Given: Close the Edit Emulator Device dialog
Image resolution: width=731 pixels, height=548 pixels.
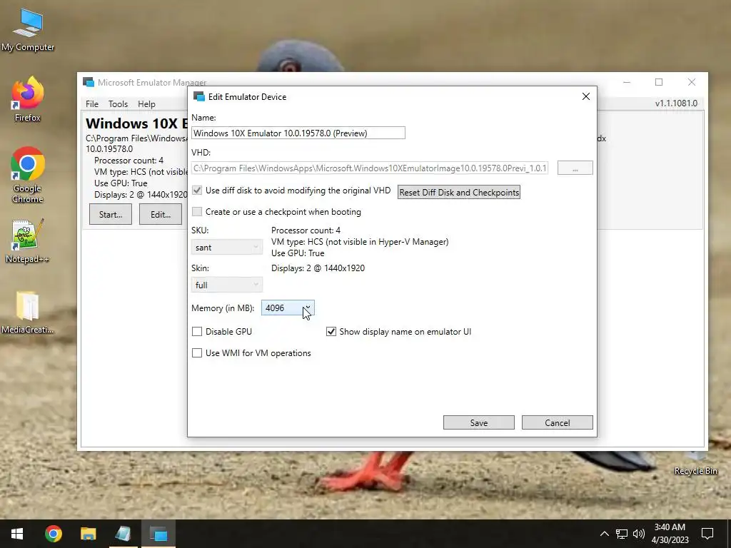Looking at the screenshot, I should click(x=586, y=96).
